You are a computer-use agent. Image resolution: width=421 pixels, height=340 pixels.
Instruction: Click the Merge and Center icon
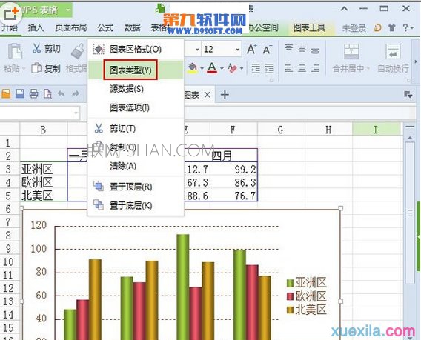351,51
